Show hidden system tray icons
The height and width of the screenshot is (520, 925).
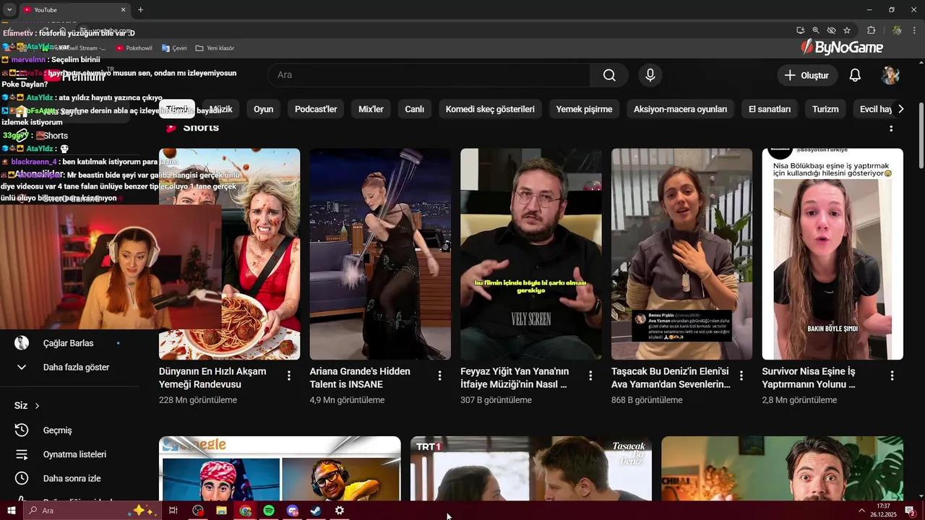[861, 511]
